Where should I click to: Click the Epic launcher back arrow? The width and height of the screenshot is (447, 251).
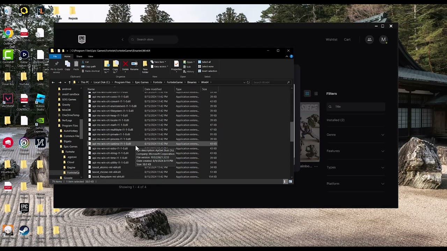click(x=123, y=39)
